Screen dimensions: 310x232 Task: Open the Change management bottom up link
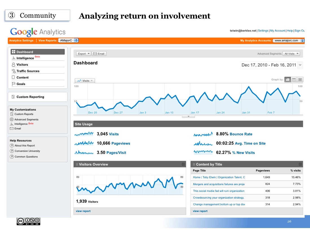pos(219,204)
